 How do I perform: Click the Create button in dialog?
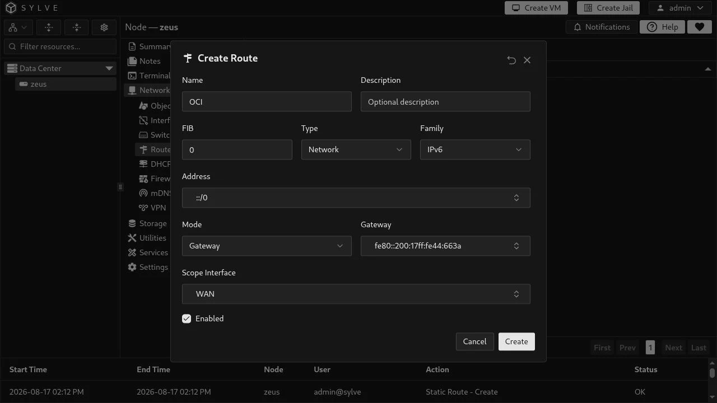pos(516,341)
